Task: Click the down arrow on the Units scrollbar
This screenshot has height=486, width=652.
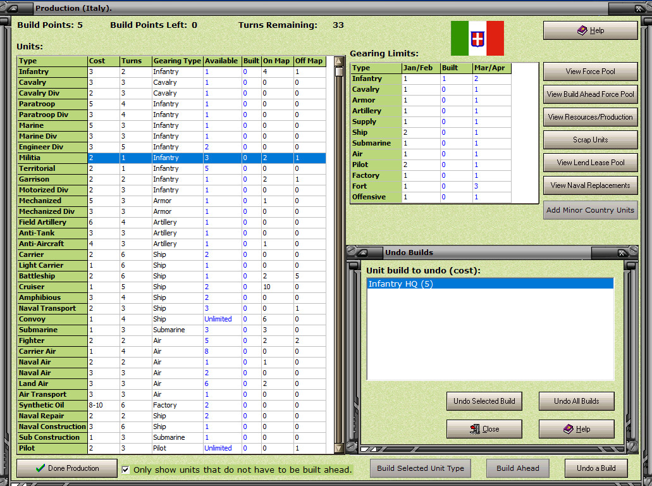Action: (x=339, y=447)
